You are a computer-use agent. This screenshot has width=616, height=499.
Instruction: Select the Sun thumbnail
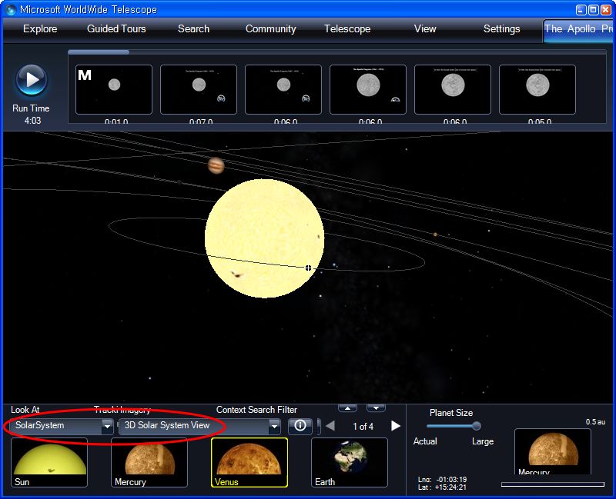pyautogui.click(x=49, y=463)
